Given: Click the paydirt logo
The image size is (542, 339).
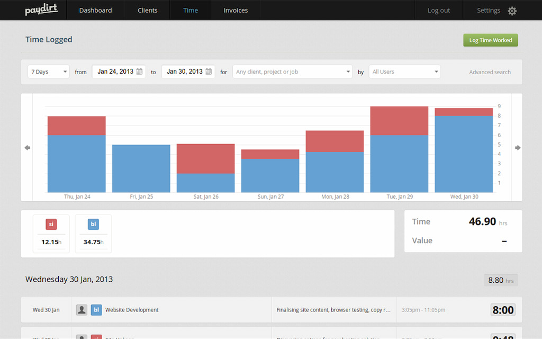Looking at the screenshot, I should [41, 11].
